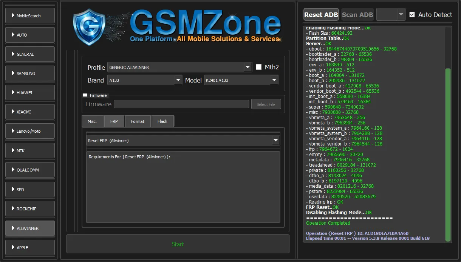
Task: Open the Profile dropdown showing GENERIC ALLWINNER
Action: point(179,67)
